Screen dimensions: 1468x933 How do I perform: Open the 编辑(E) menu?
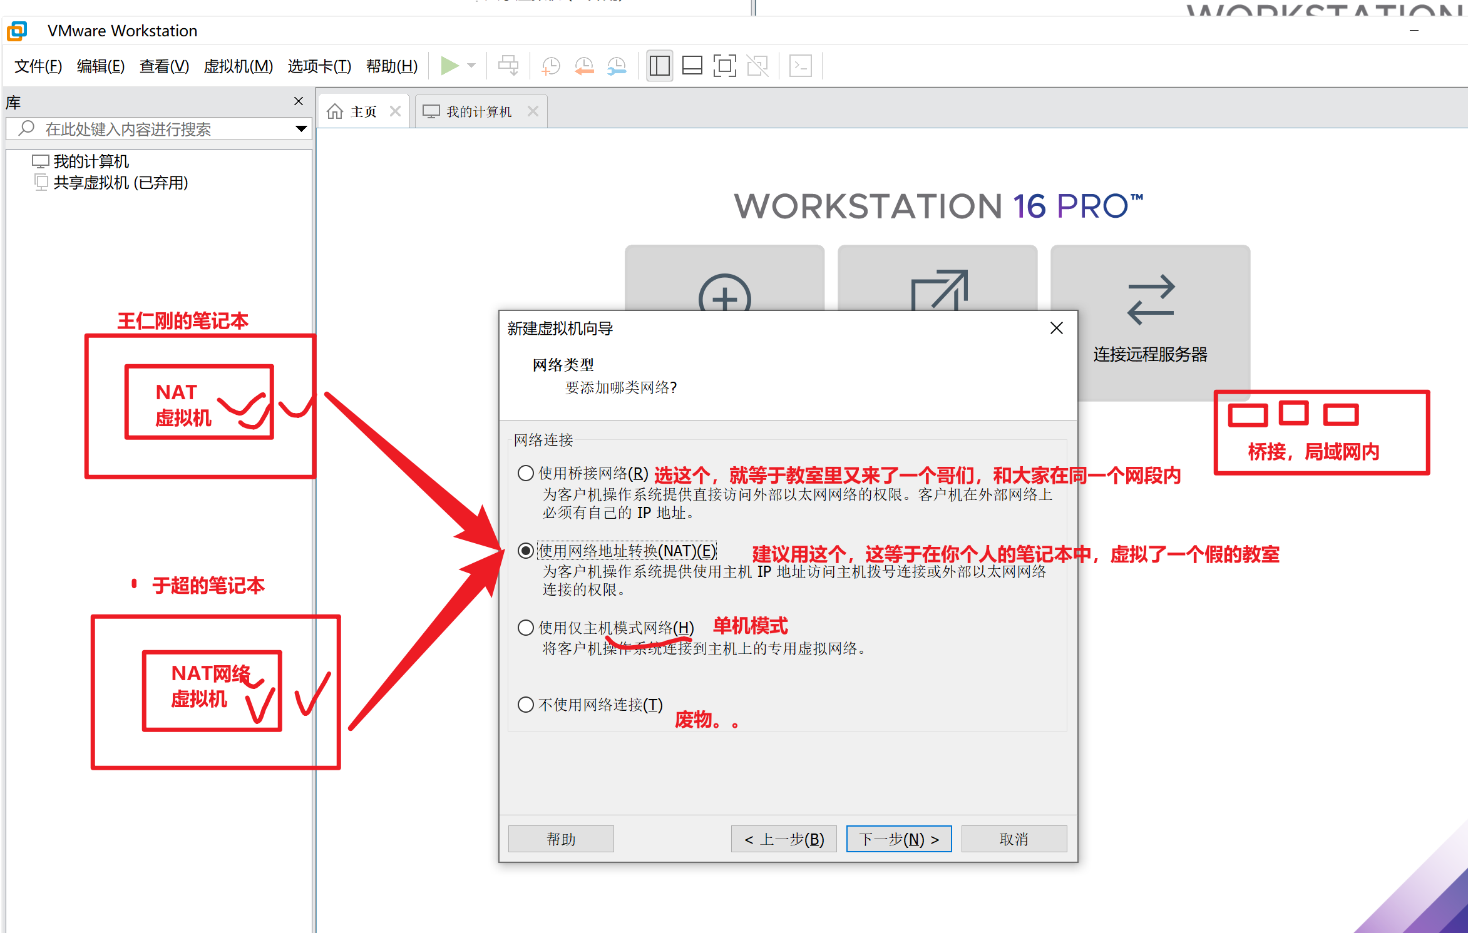pyautogui.click(x=101, y=66)
